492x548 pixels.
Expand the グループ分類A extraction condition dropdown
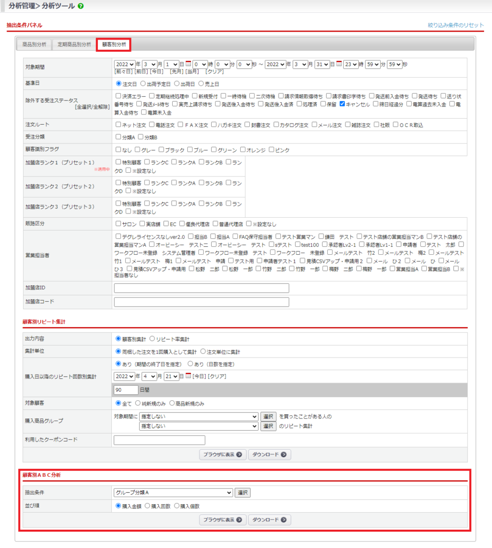coord(173,492)
